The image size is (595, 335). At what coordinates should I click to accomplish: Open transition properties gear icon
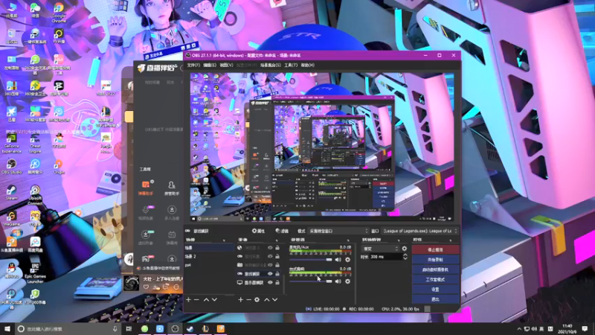tap(405, 249)
